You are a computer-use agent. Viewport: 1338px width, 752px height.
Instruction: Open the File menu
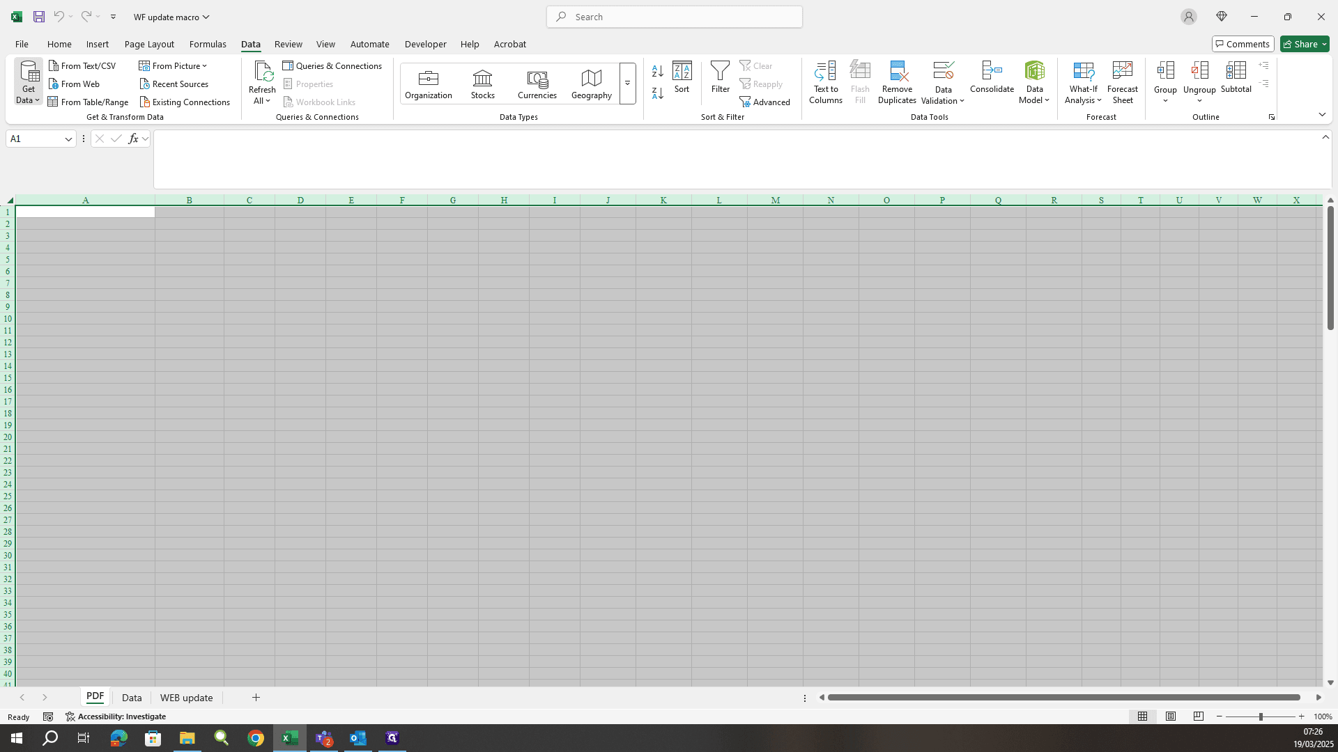click(22, 44)
